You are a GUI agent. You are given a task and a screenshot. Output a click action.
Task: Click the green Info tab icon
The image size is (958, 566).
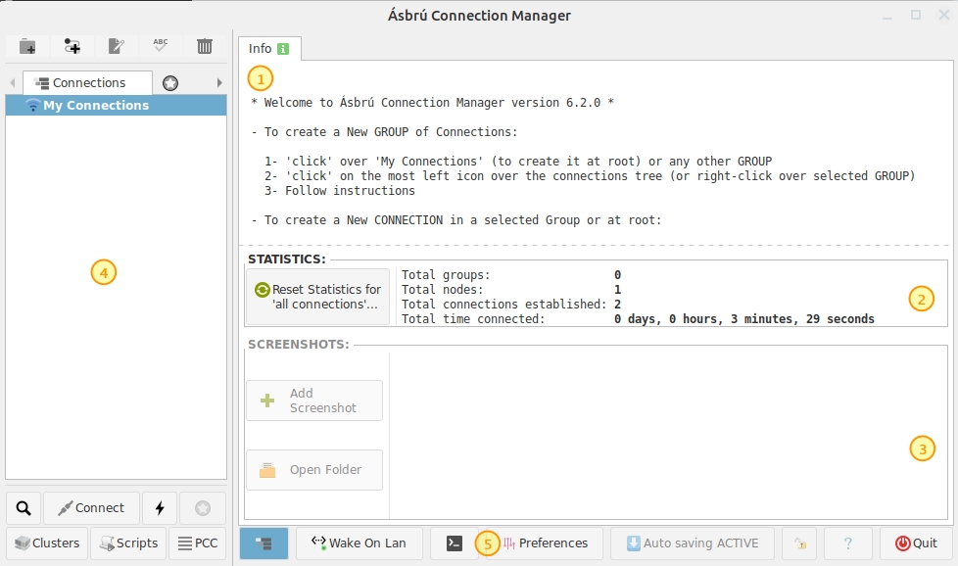click(283, 49)
